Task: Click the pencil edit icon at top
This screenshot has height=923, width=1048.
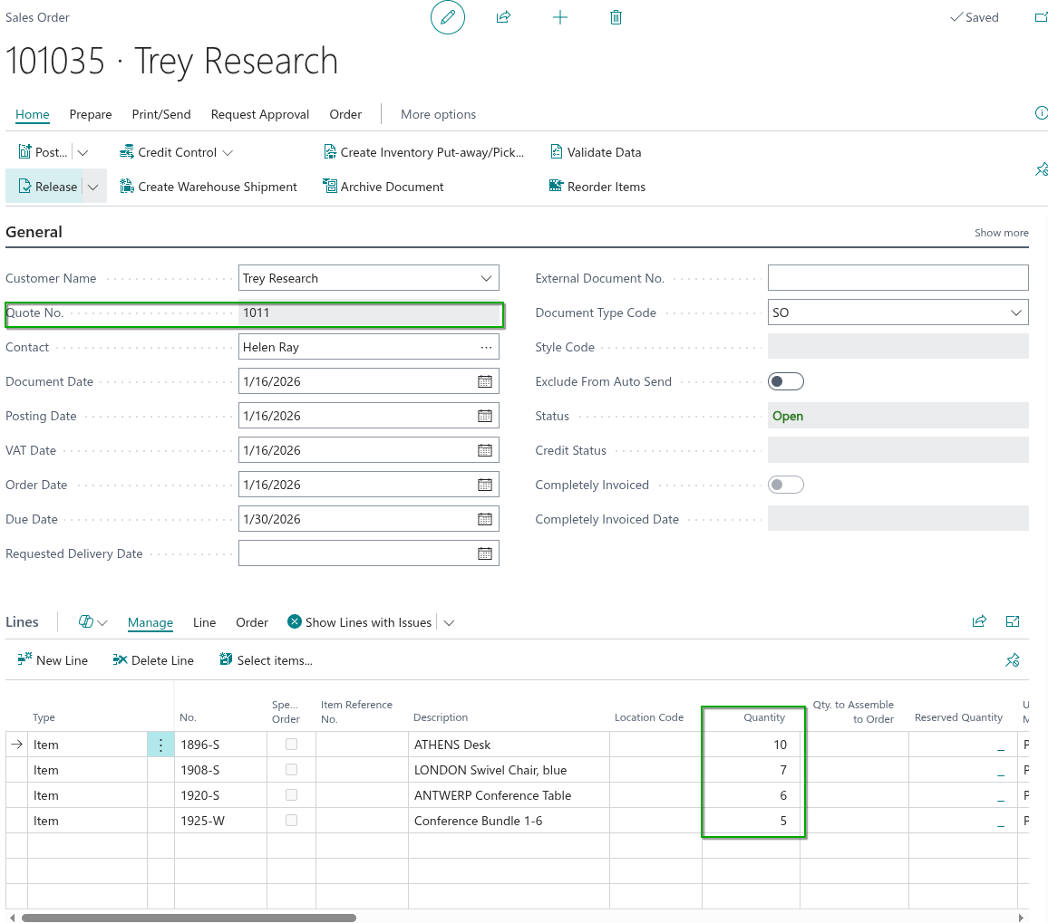Action: (x=447, y=17)
